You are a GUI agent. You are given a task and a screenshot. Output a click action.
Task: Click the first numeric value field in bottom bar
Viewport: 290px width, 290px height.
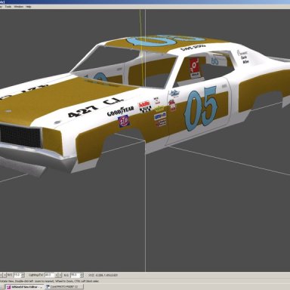tap(17, 275)
